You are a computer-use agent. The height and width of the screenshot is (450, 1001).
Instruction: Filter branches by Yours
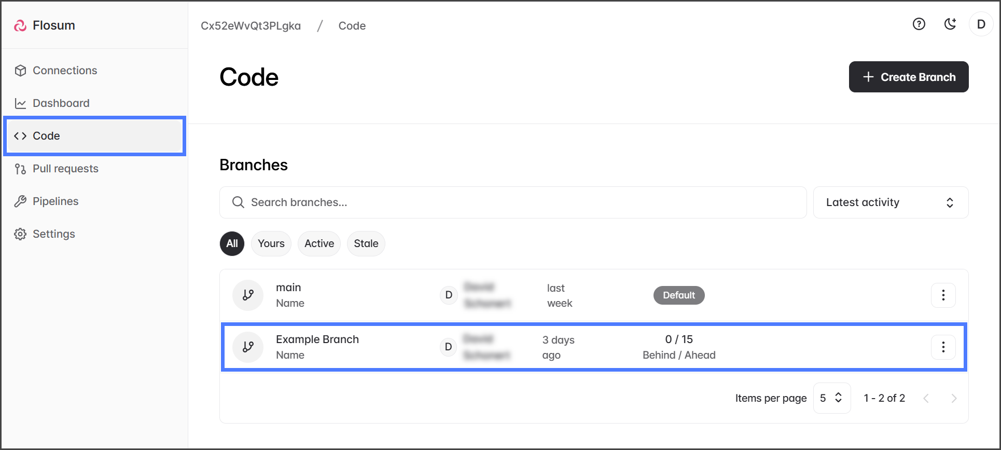[x=271, y=243]
